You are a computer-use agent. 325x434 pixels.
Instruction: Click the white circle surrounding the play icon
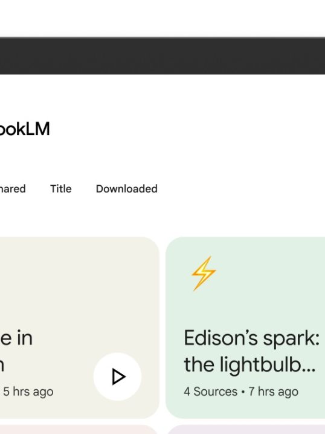click(118, 376)
